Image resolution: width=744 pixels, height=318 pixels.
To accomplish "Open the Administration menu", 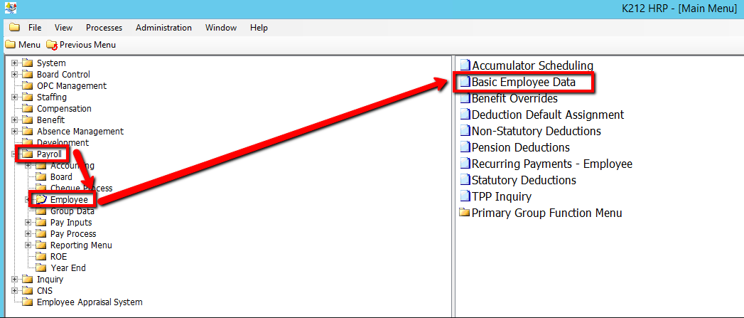I will pyautogui.click(x=163, y=28).
